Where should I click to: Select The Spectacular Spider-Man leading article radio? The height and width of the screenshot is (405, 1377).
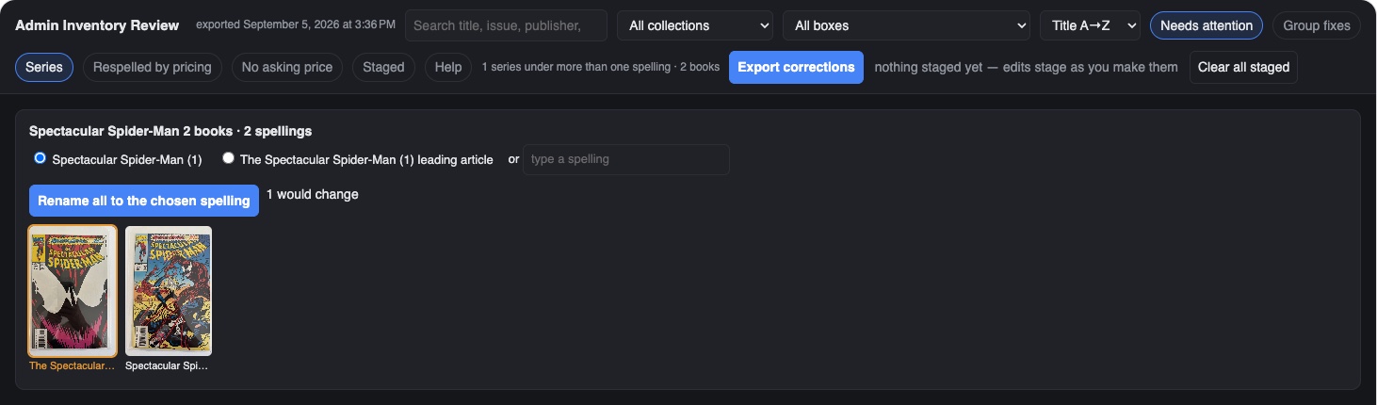228,158
